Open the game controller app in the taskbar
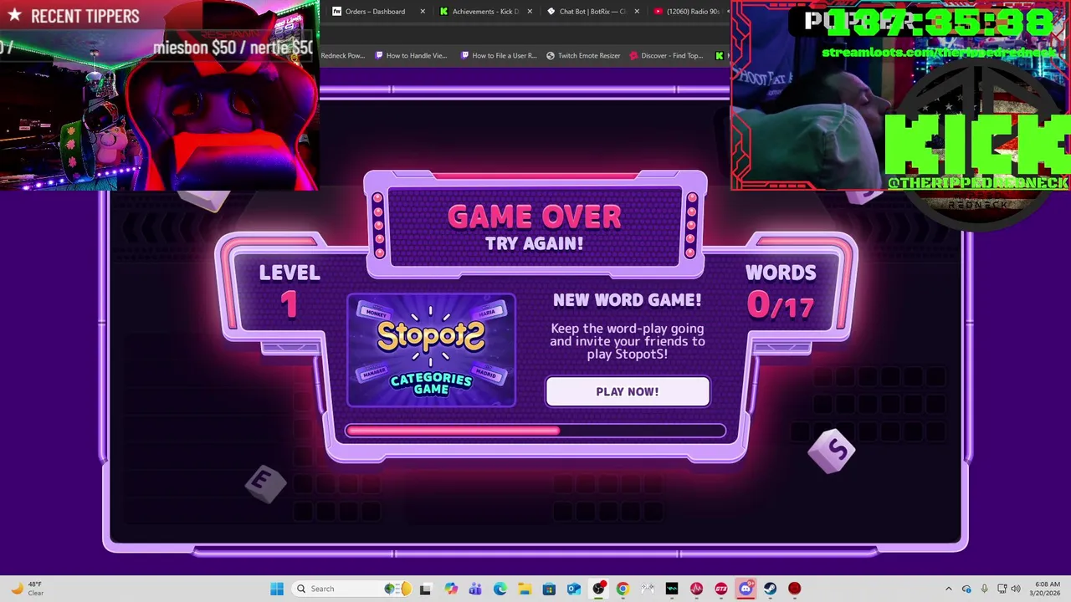 point(648,589)
